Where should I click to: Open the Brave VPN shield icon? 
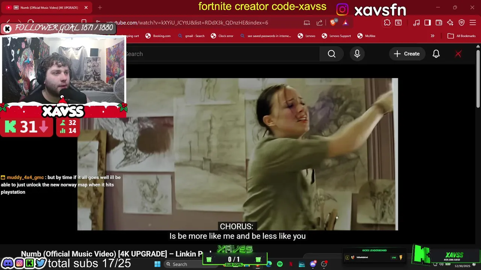(x=461, y=22)
